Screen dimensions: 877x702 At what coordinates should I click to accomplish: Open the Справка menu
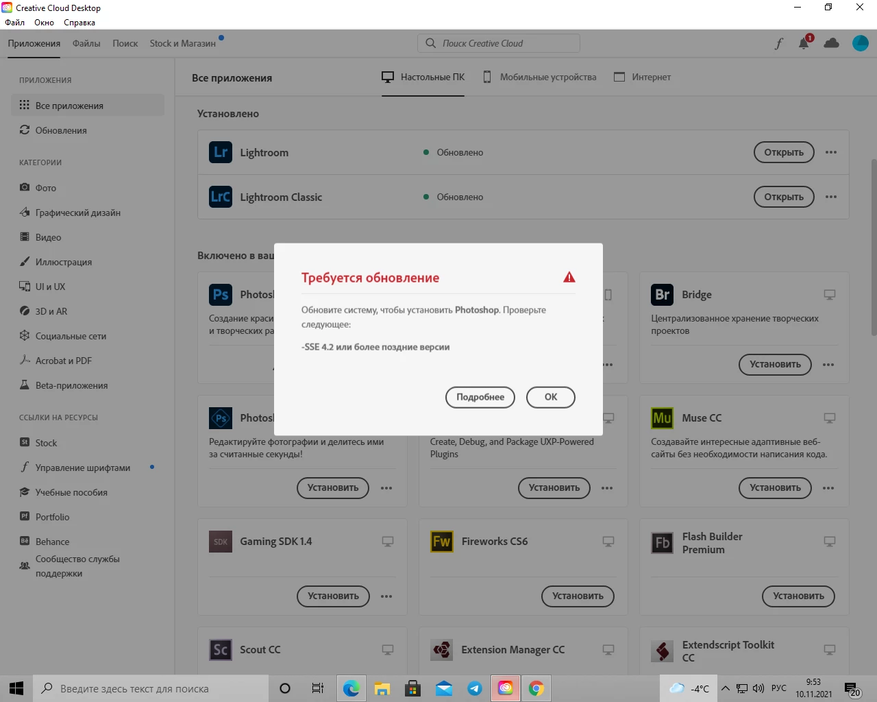[79, 23]
